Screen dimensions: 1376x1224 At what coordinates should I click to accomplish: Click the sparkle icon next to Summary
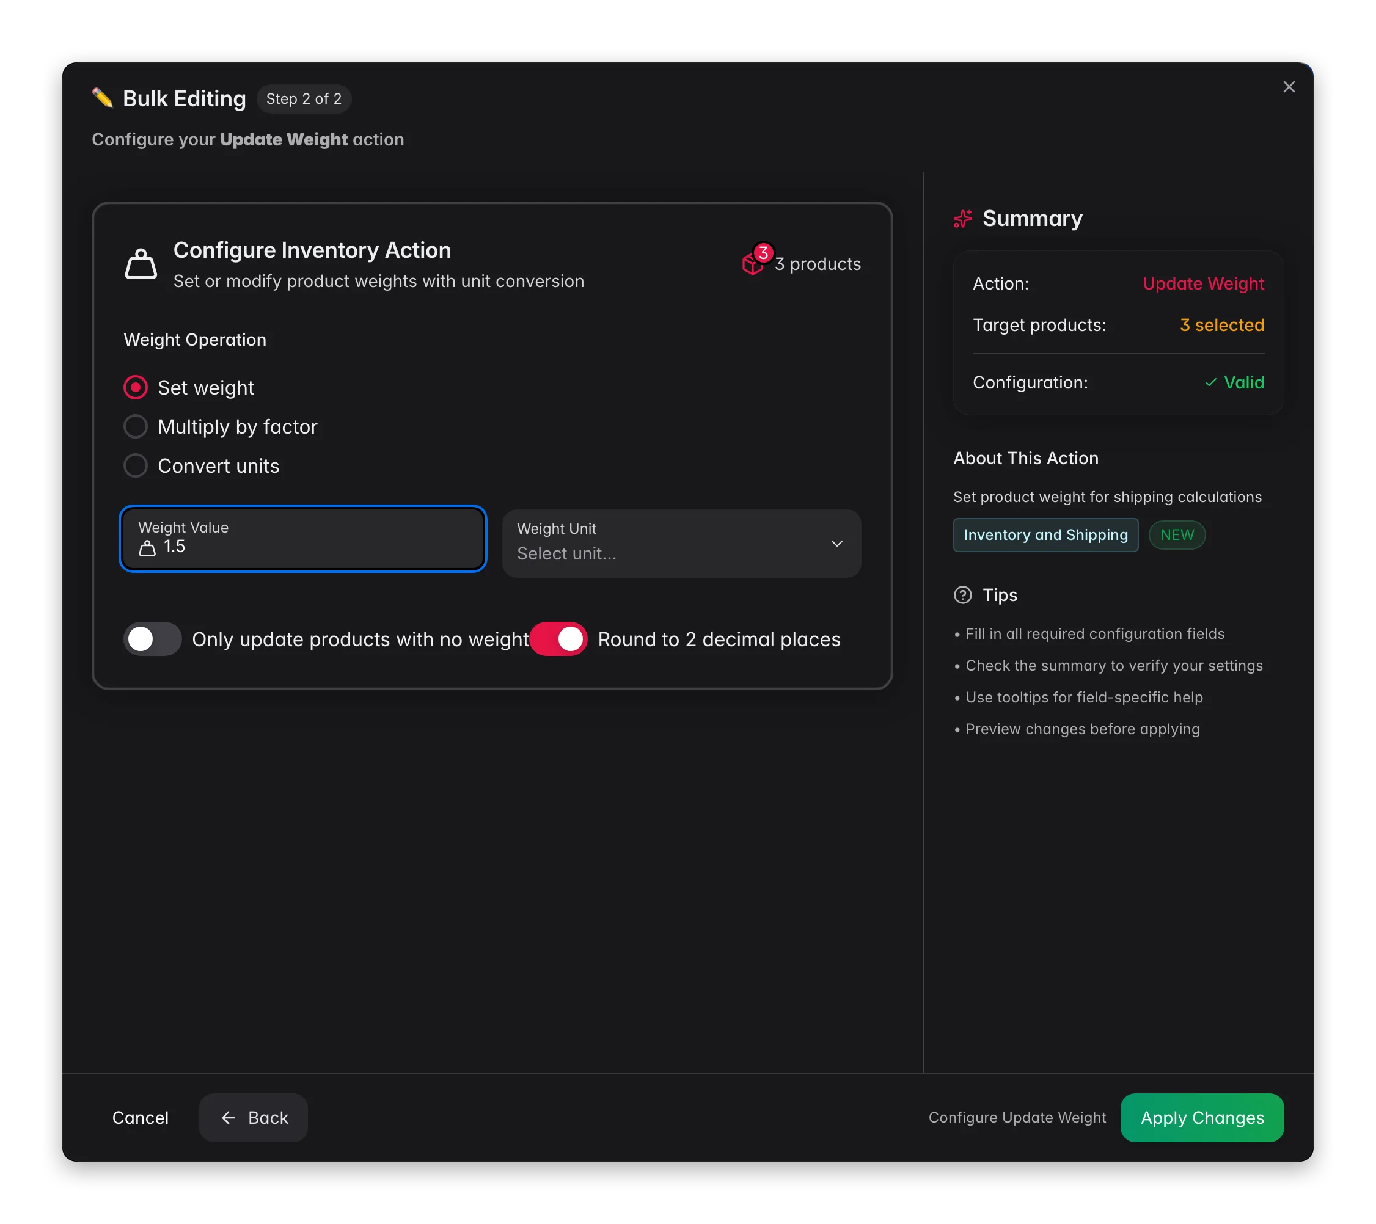tap(963, 219)
